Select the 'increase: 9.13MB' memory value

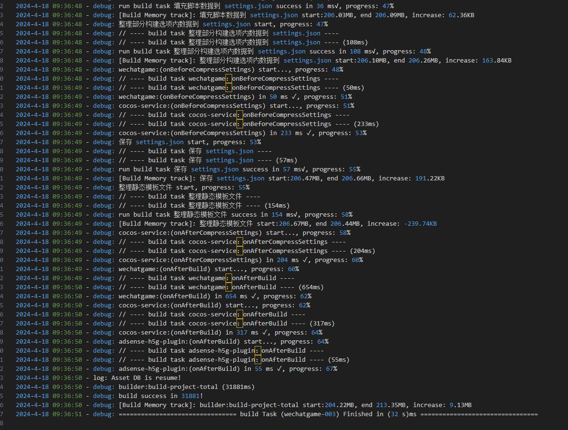tap(442, 404)
